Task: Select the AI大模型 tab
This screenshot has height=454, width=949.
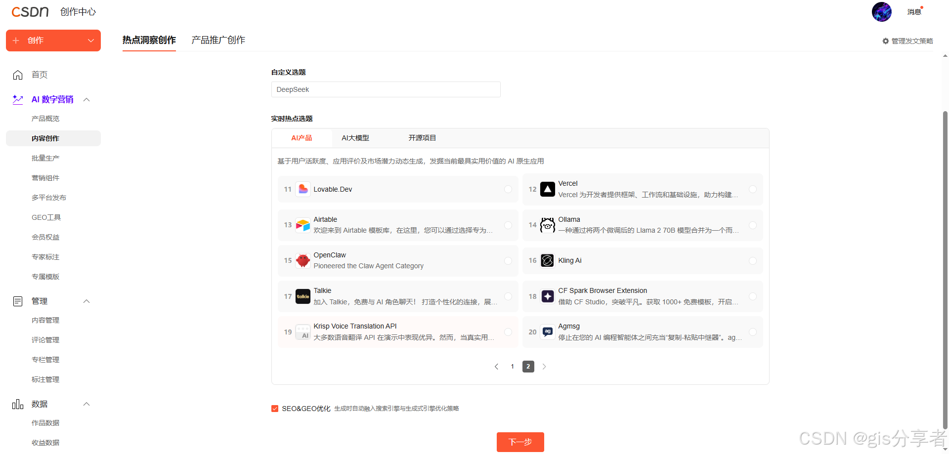Action: point(355,138)
